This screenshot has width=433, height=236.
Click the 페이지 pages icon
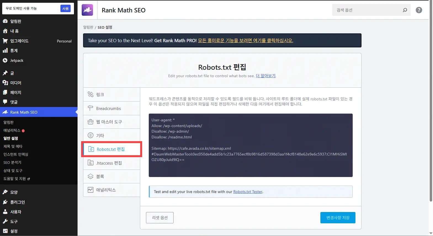pos(5,92)
